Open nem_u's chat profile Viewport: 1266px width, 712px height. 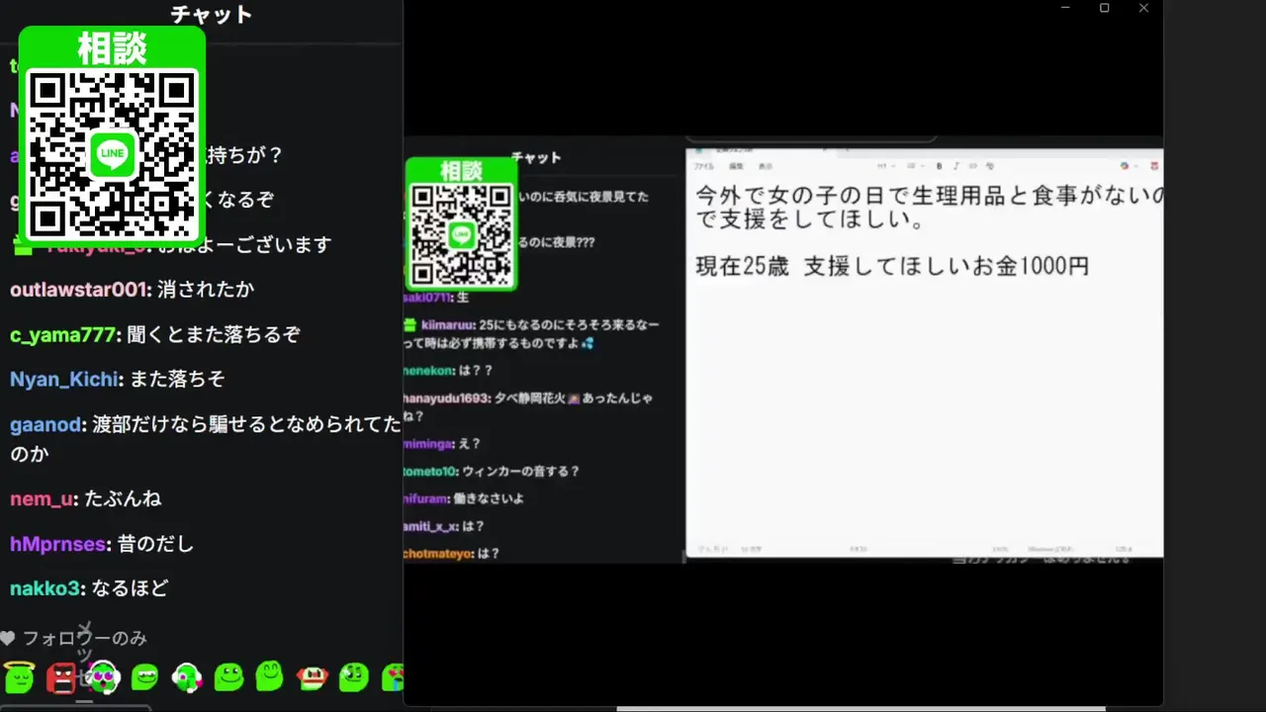tap(42, 499)
